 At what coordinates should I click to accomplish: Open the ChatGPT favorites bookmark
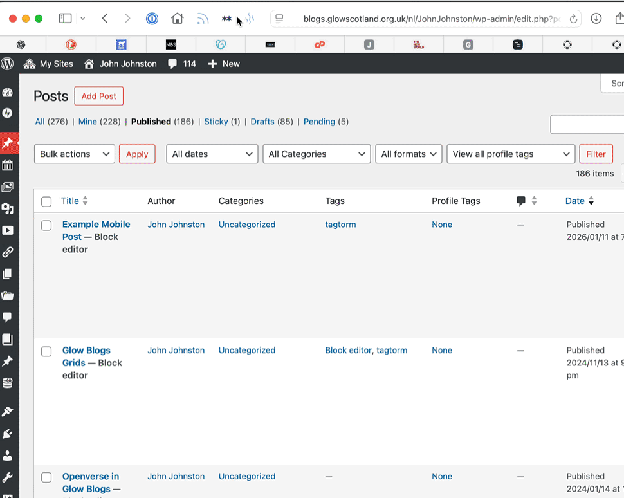click(21, 44)
